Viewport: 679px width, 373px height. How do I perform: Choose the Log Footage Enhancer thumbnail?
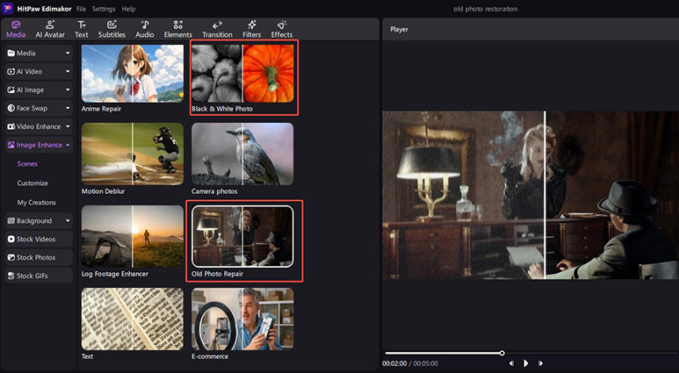pyautogui.click(x=133, y=236)
